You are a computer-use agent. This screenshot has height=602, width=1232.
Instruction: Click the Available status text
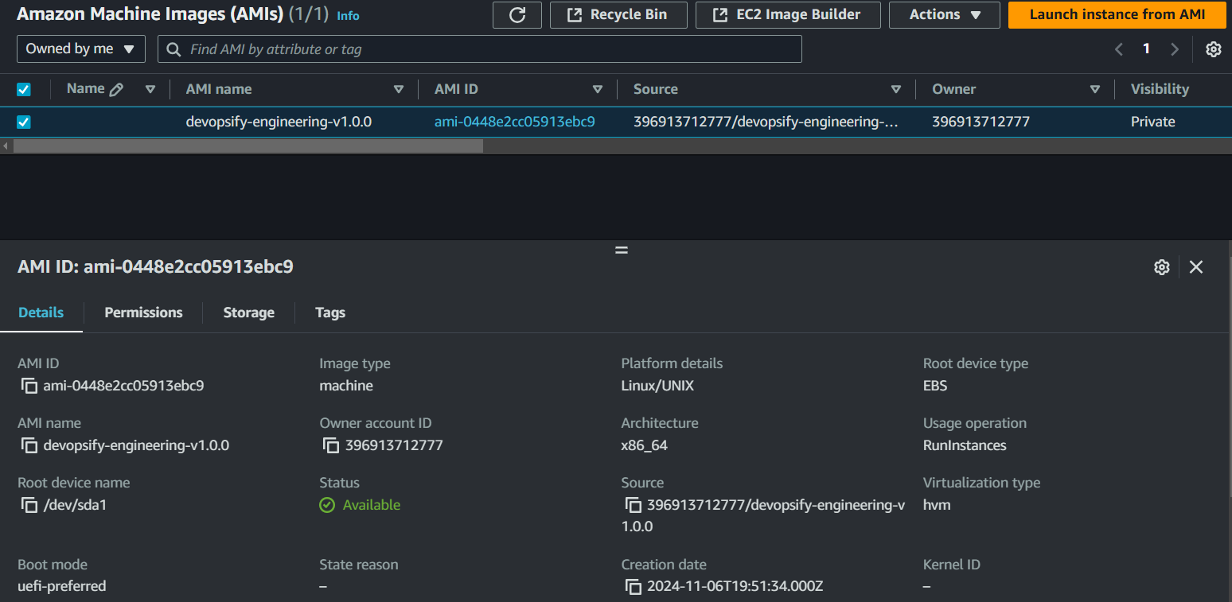click(x=371, y=505)
